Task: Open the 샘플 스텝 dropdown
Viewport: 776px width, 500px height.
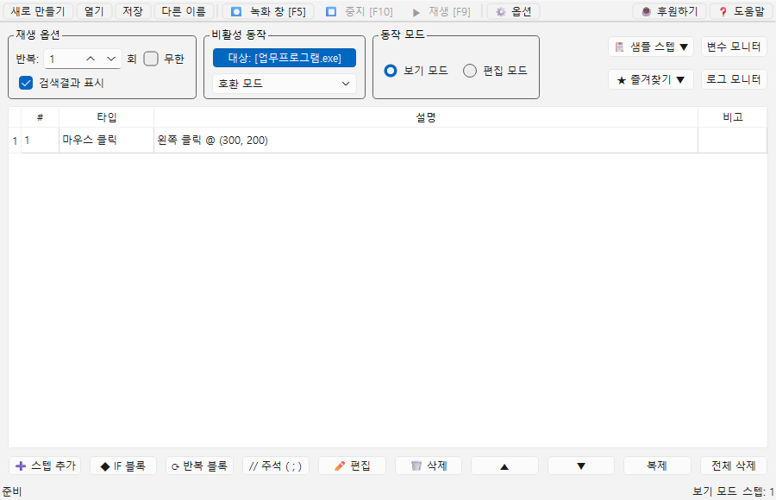Action: (651, 47)
